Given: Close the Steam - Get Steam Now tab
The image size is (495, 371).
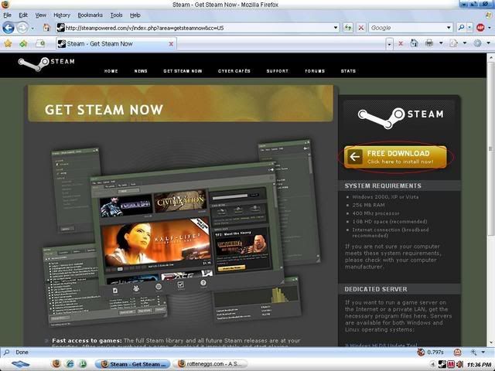Looking at the screenshot, I should (x=171, y=43).
